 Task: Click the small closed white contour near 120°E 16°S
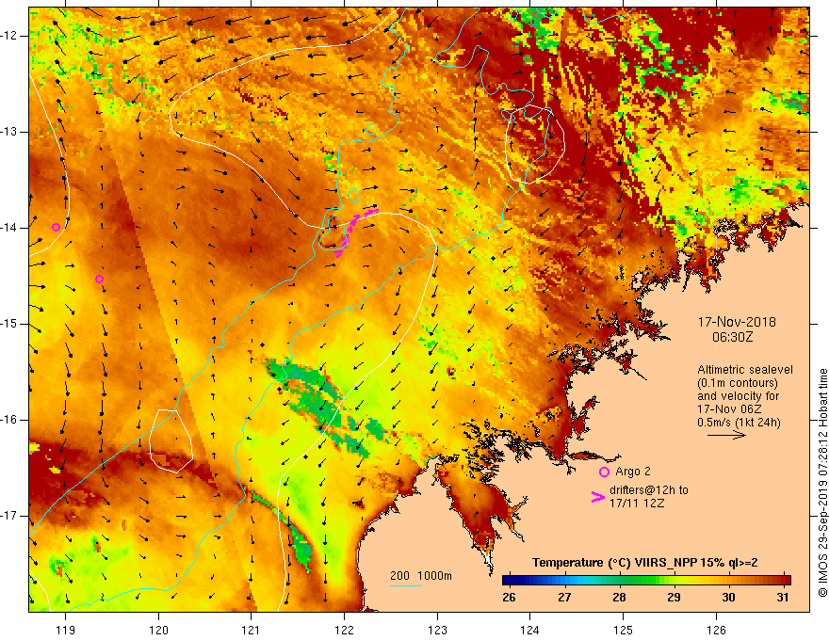click(171, 440)
